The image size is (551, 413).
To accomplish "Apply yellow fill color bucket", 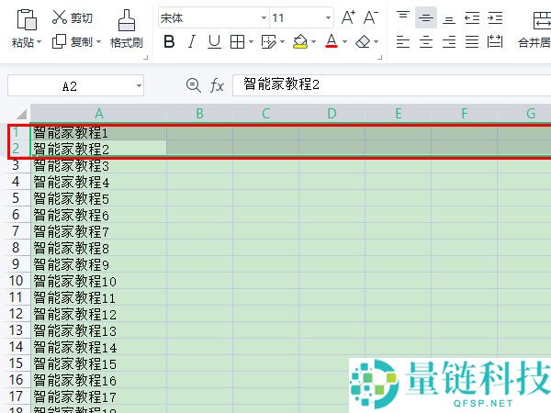I will (x=300, y=42).
